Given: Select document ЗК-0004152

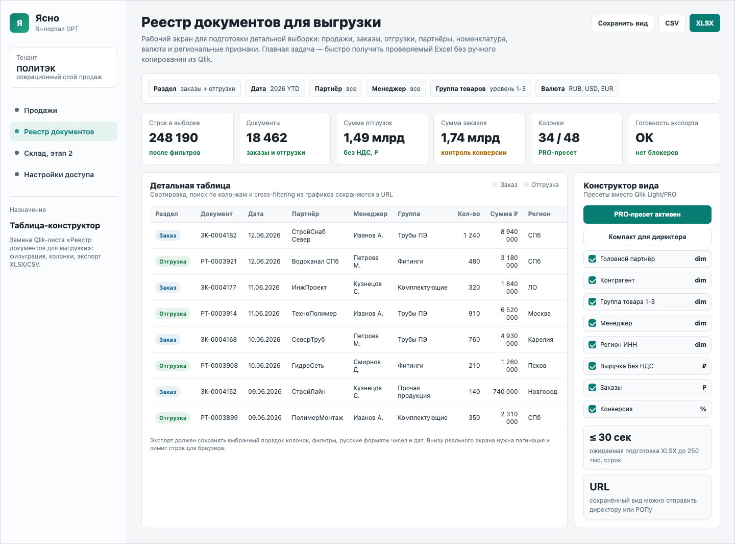Looking at the screenshot, I should click(218, 392).
